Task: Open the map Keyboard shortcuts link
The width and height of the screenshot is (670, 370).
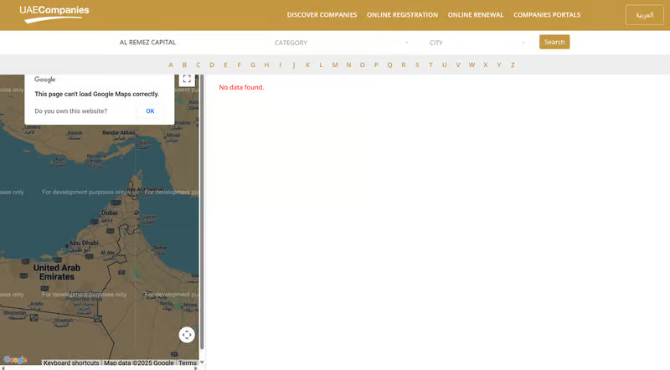Action: [x=71, y=363]
